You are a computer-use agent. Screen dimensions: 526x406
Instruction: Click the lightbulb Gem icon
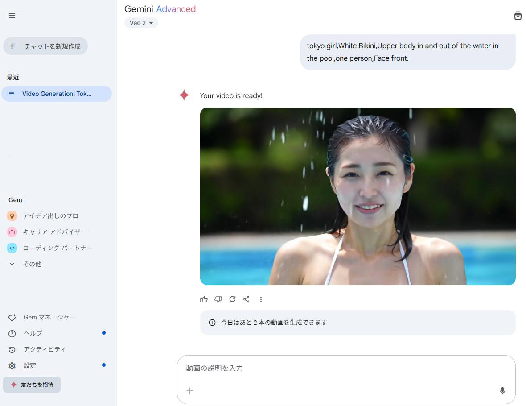click(x=12, y=216)
